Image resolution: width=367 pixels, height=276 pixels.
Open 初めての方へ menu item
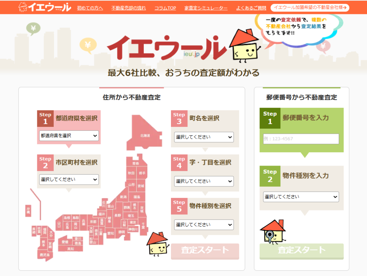[90, 8]
